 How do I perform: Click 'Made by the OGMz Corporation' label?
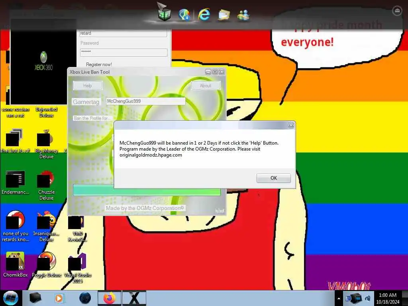[x=145, y=208]
